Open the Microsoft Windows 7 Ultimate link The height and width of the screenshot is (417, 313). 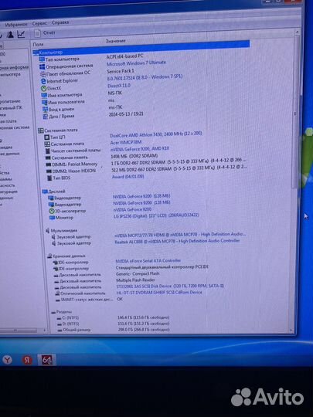[x=136, y=63]
